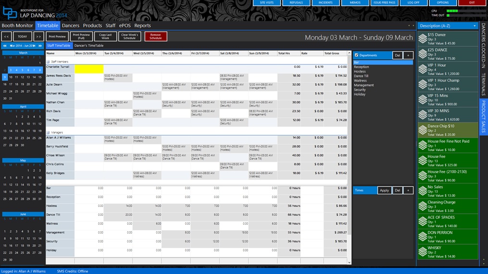This screenshot has height=274, width=488.
Task: Open the TERMINALS side tab
Action: (483, 84)
